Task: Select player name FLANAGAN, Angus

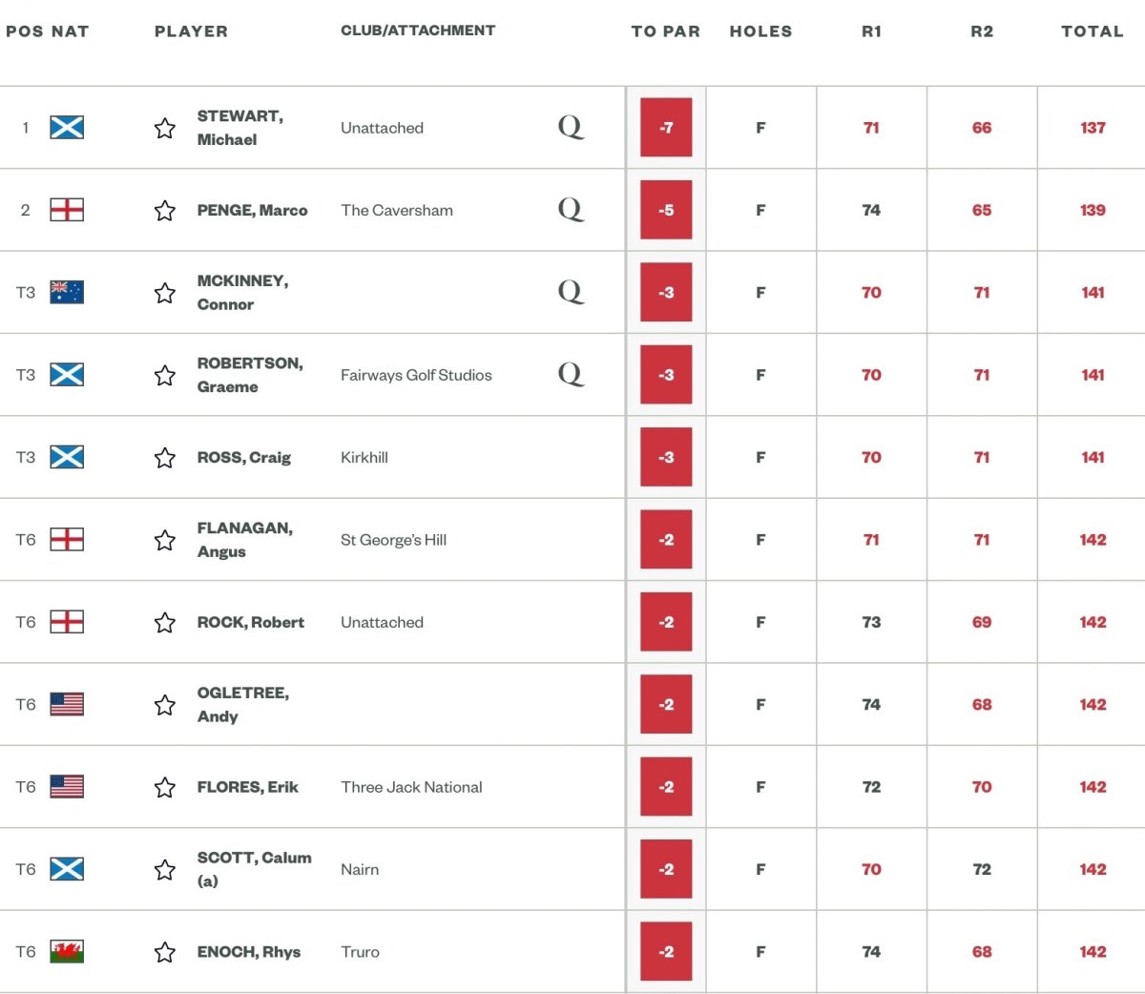Action: (244, 539)
